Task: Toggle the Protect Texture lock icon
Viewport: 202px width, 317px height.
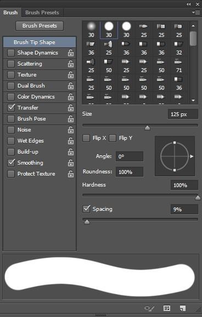Action: point(71,174)
